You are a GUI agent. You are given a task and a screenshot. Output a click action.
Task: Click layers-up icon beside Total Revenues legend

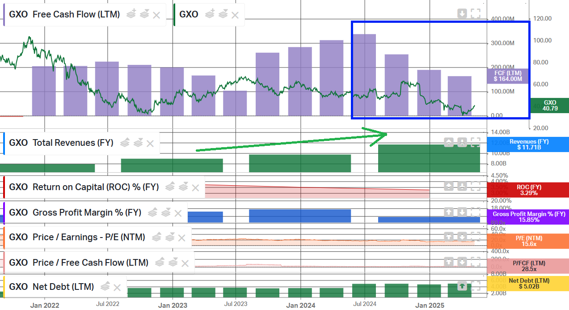coord(125,143)
